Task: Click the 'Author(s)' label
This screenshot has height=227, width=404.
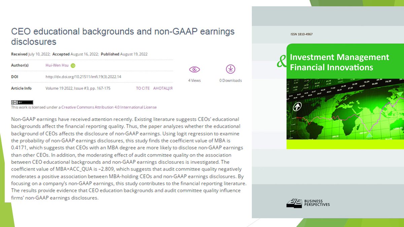Action: [20, 66]
